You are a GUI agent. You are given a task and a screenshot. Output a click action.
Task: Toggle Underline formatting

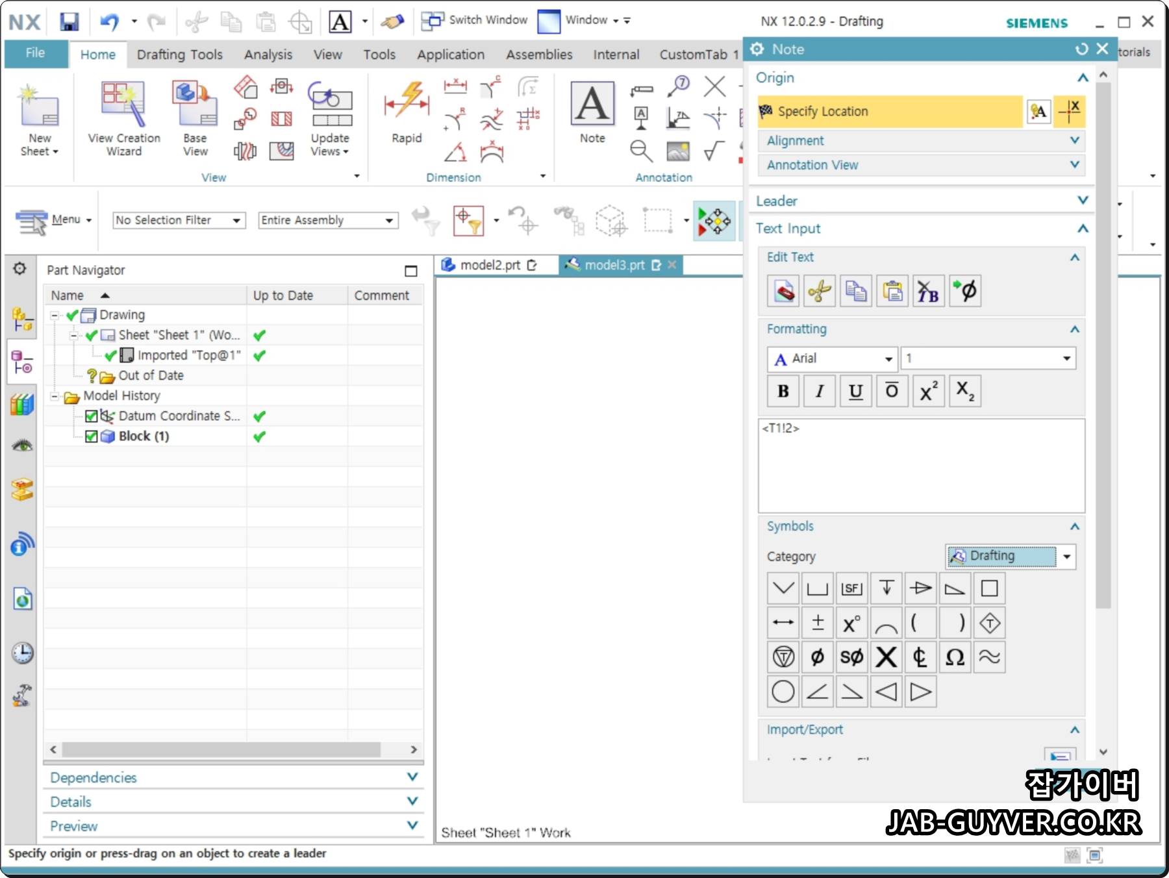(855, 391)
